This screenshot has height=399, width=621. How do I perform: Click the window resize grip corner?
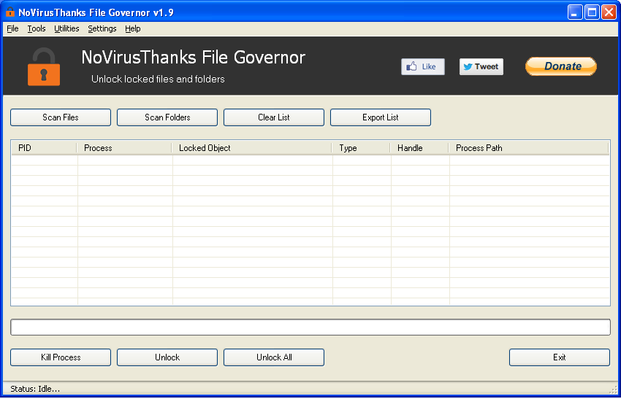(x=613, y=390)
